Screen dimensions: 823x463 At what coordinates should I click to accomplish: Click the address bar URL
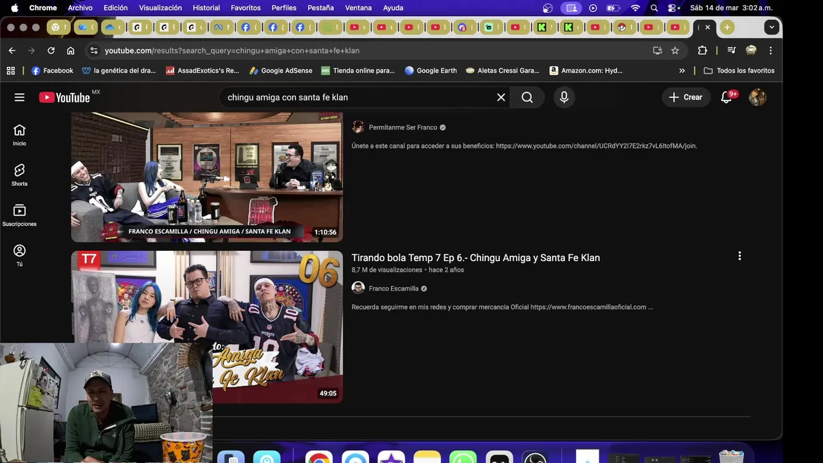pyautogui.click(x=232, y=50)
